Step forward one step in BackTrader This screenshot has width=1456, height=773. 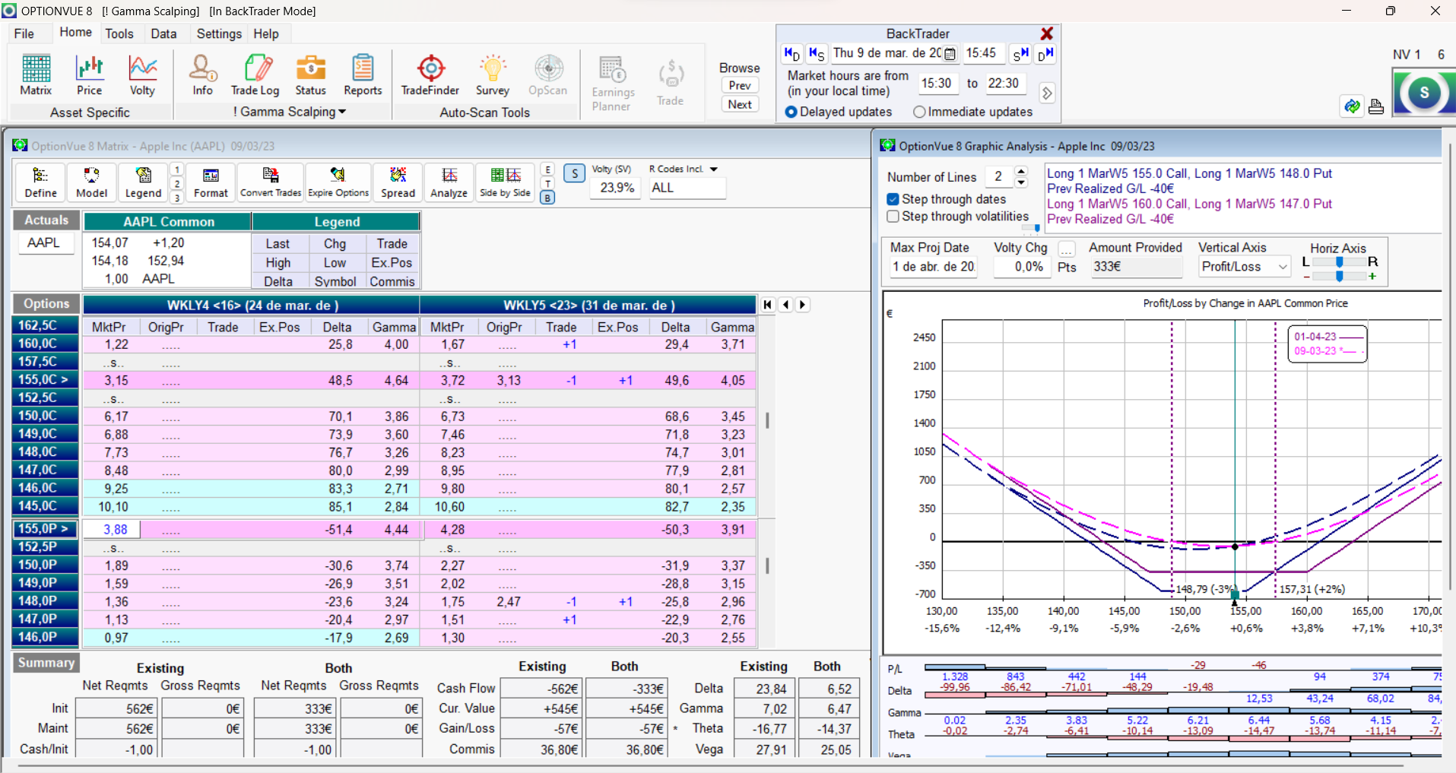tap(1020, 54)
